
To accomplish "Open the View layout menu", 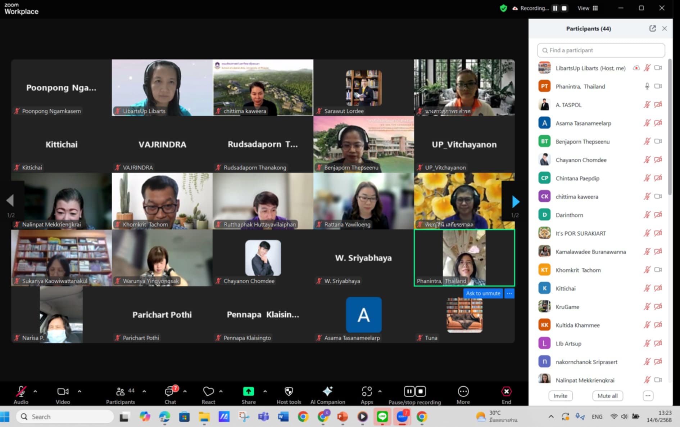I will [x=588, y=8].
